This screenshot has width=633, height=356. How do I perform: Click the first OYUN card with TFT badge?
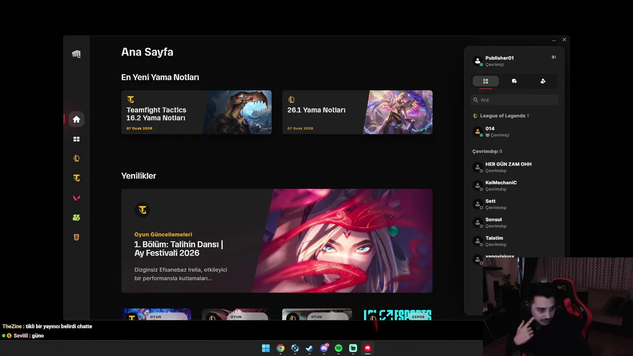coord(156,314)
